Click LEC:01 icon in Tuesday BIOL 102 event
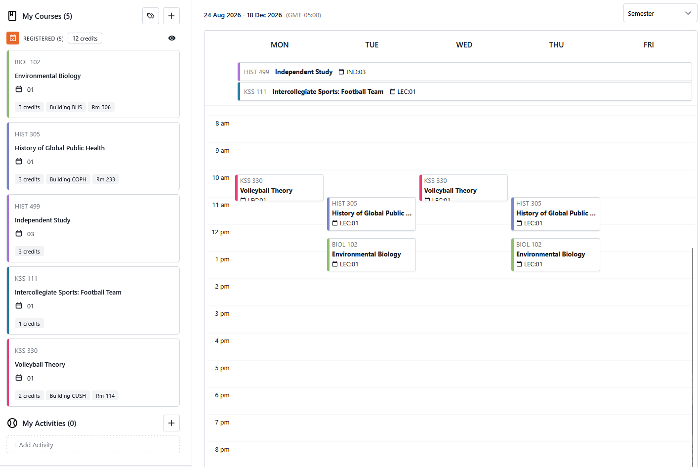The width and height of the screenshot is (700, 467). tap(335, 264)
